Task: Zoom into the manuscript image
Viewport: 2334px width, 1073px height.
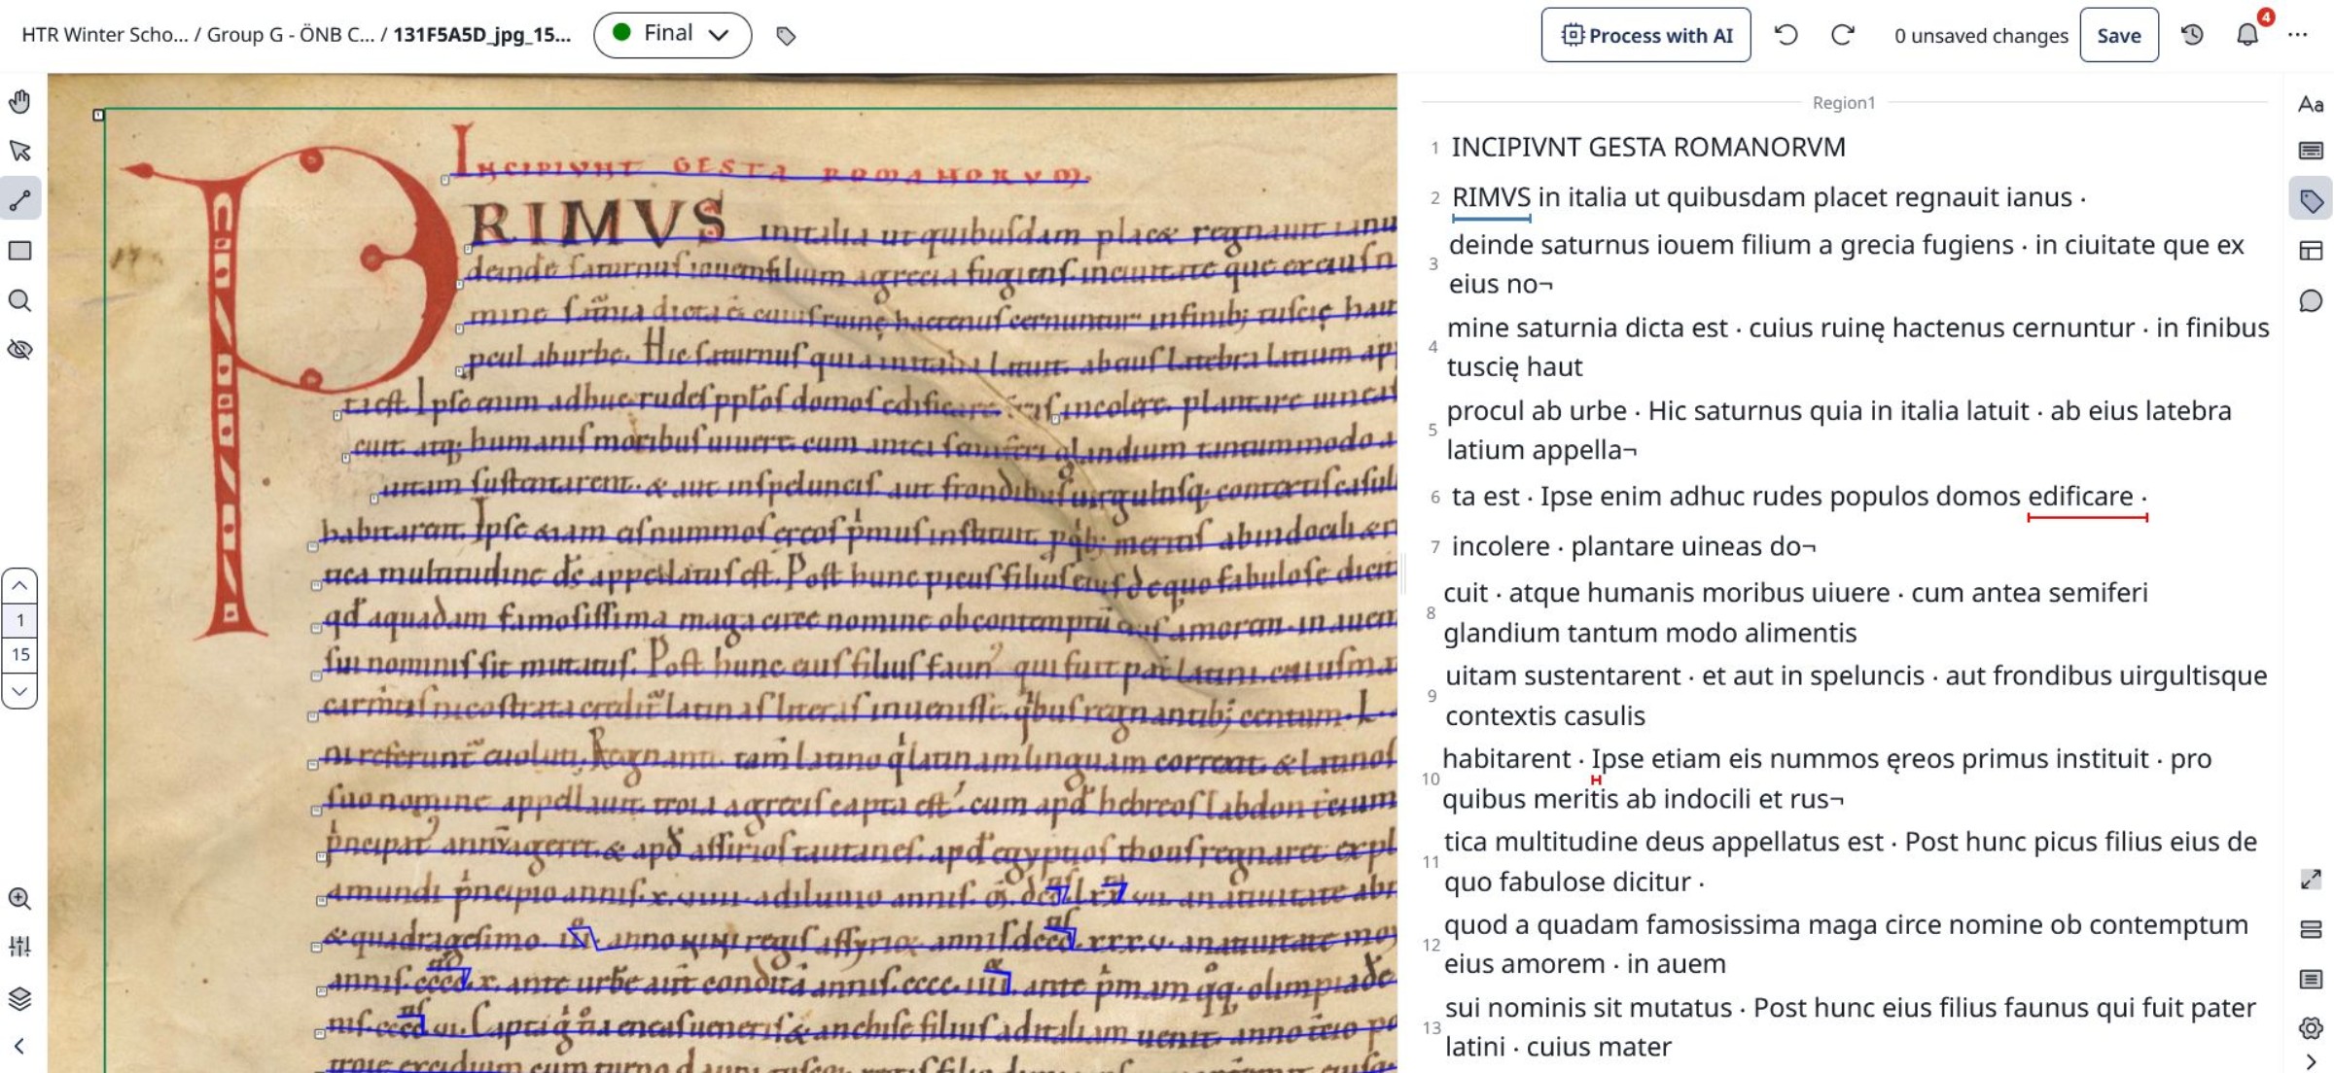Action: (x=19, y=898)
